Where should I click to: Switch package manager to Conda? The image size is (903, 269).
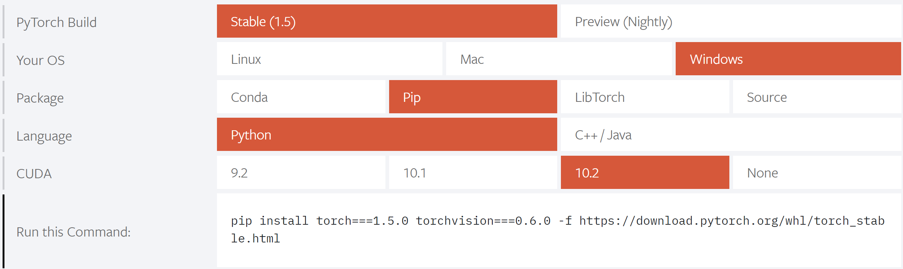coord(301,97)
